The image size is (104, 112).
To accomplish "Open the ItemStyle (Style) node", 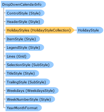I will 23,39.
